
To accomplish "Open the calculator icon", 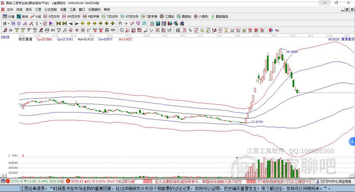I will point(158,24).
